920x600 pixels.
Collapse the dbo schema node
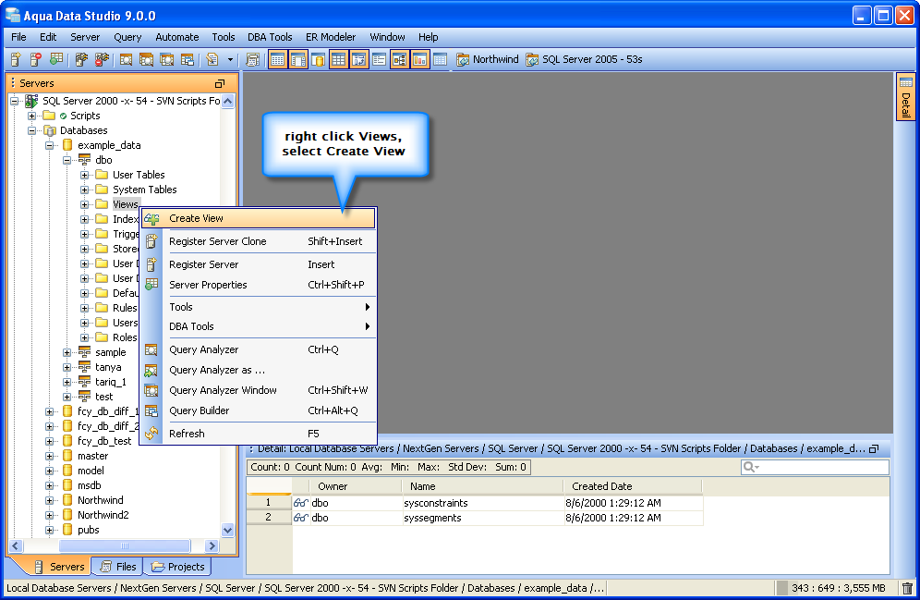click(67, 160)
